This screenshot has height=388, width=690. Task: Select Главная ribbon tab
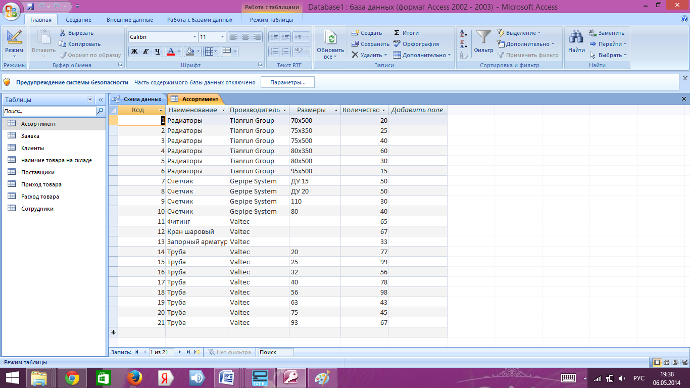41,20
